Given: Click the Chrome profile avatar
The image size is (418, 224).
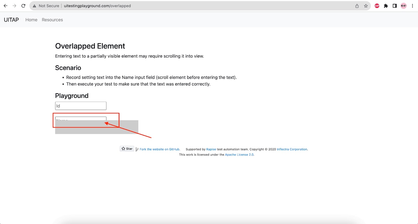Looking at the screenshot, I should [x=403, y=5].
